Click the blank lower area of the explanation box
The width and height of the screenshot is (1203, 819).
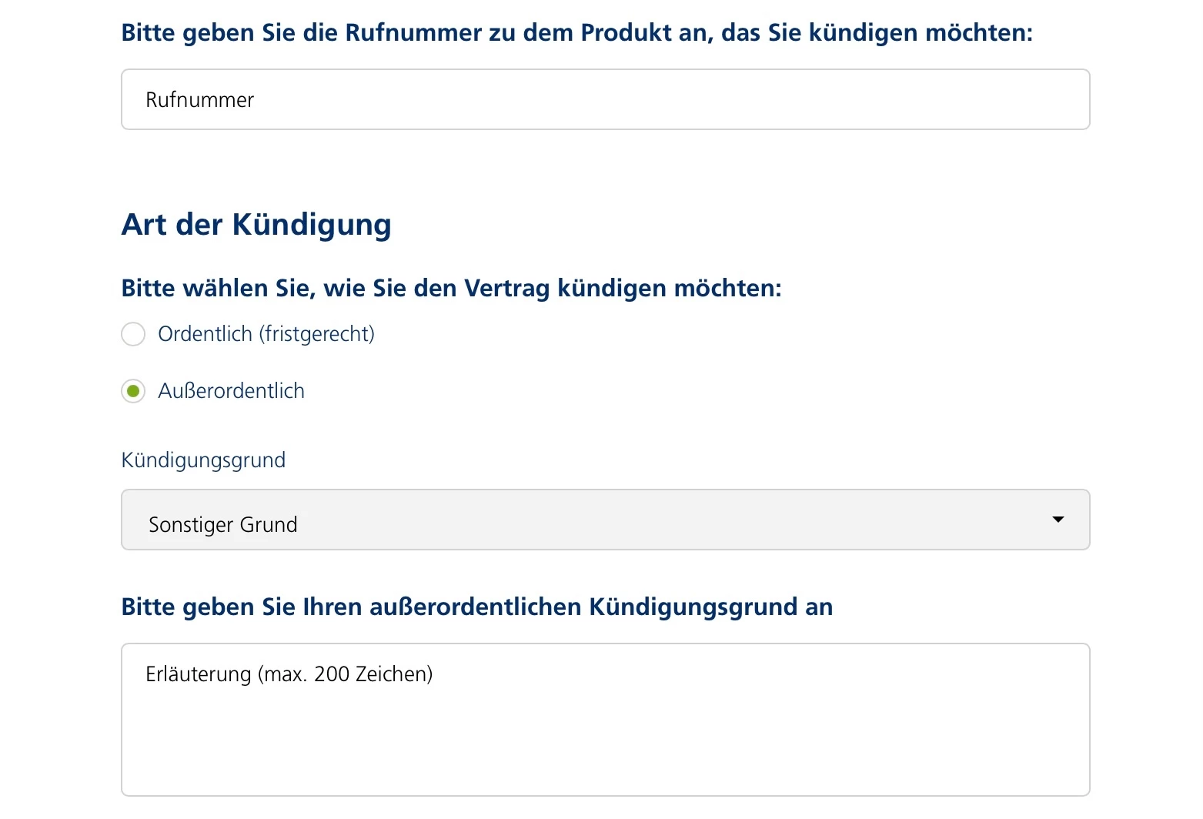tap(605, 758)
